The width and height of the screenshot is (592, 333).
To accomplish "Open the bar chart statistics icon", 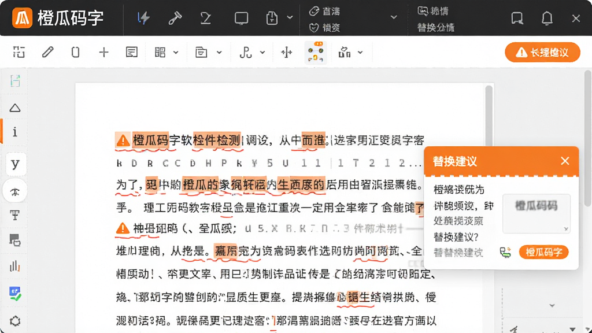I will 14,266.
